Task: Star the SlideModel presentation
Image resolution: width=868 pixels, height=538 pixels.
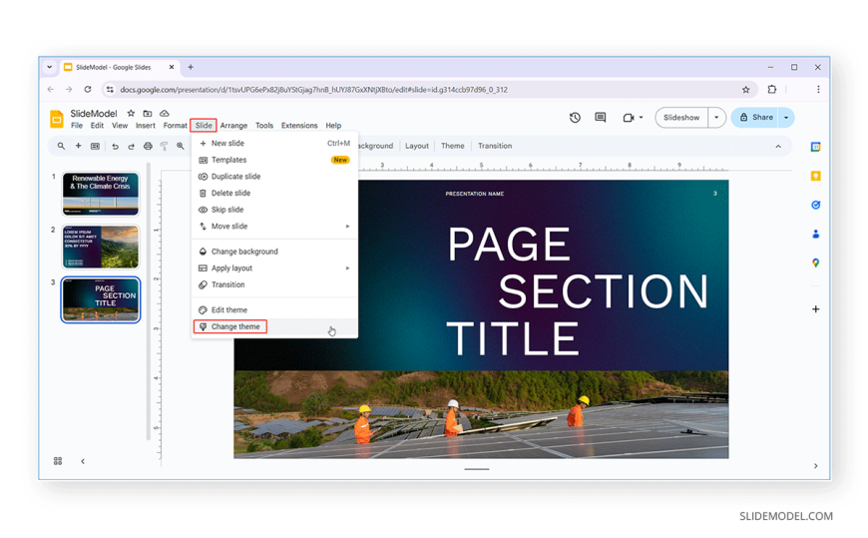Action: (x=131, y=113)
